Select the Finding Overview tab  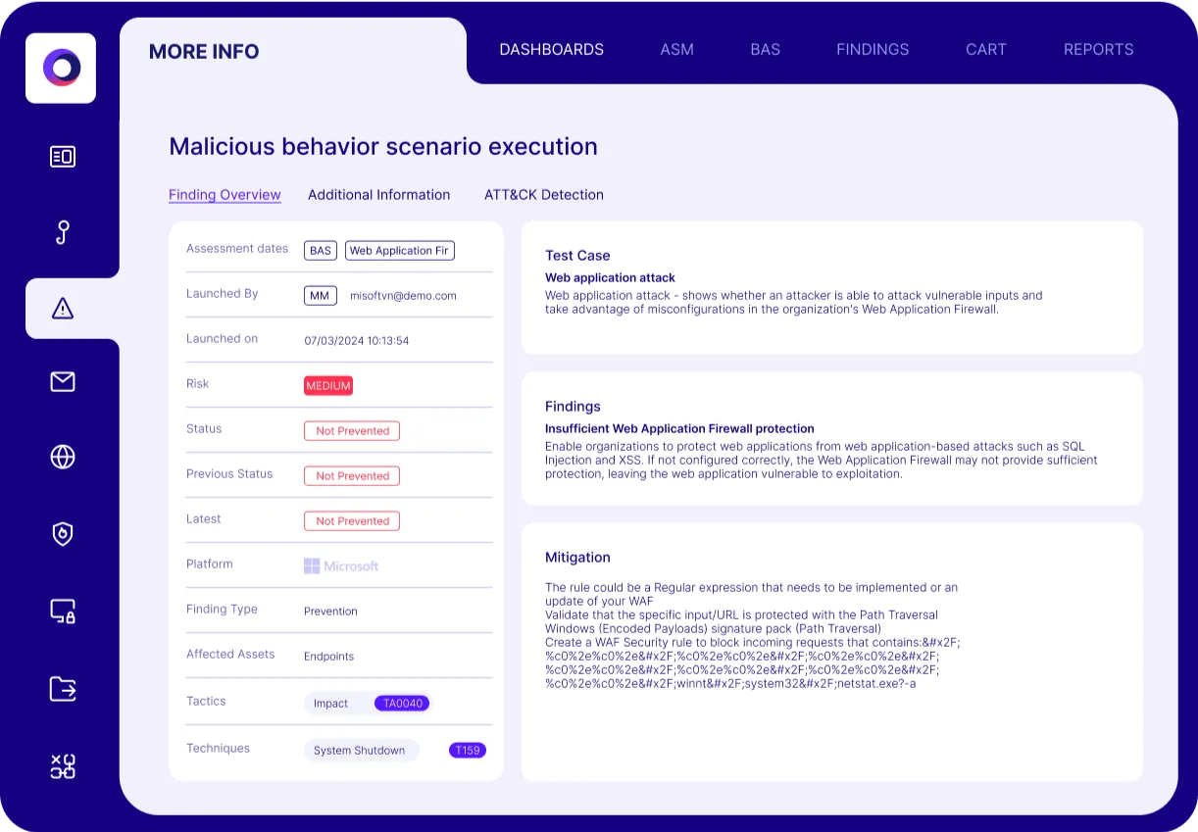click(225, 195)
